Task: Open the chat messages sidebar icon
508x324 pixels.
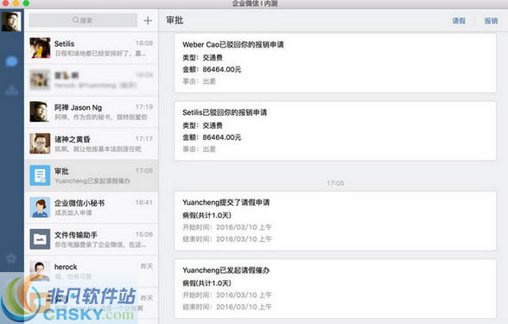Action: pos(12,60)
